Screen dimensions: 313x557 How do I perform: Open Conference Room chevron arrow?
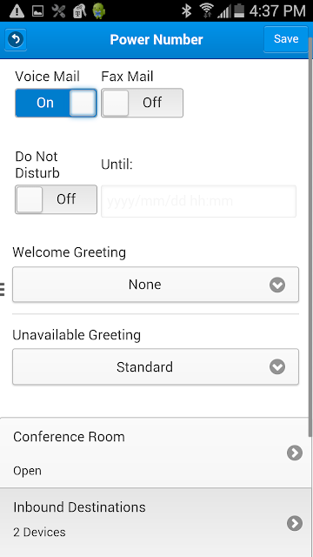coord(295,453)
